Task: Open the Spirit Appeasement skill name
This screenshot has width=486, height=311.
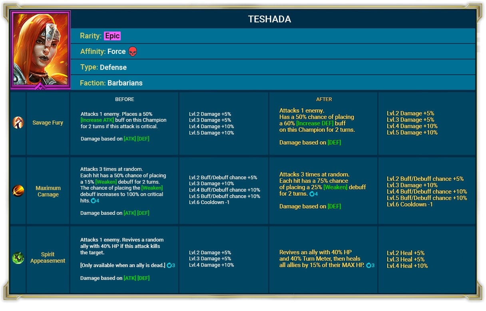Action: point(48,258)
